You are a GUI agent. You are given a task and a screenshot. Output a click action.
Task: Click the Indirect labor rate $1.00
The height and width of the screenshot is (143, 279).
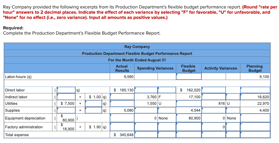click(x=95, y=97)
